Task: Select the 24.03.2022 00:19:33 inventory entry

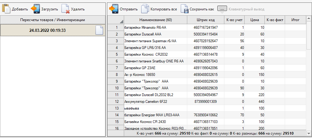Action: (48, 30)
